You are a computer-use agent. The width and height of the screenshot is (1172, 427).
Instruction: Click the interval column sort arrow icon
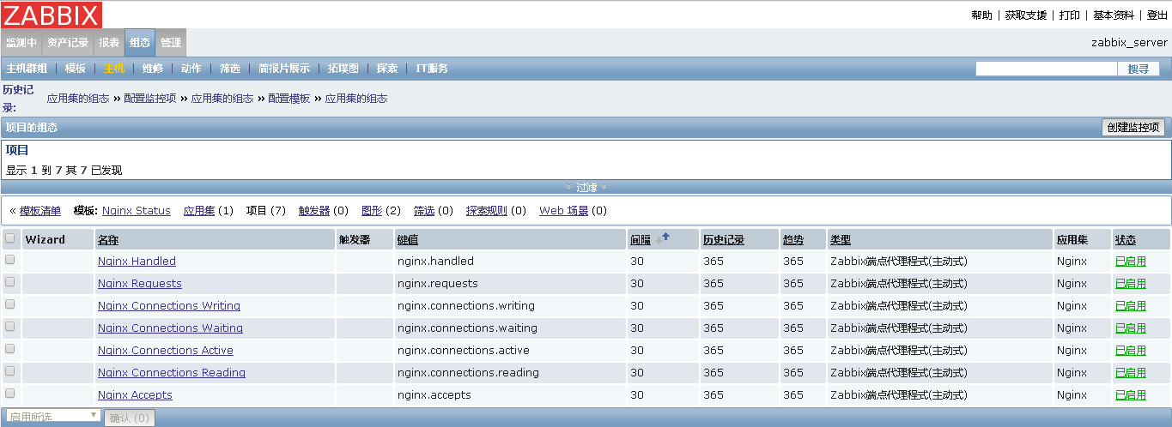[662, 238]
